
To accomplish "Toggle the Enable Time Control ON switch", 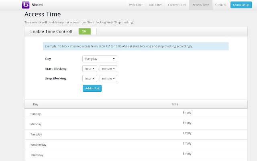I will click(x=87, y=31).
